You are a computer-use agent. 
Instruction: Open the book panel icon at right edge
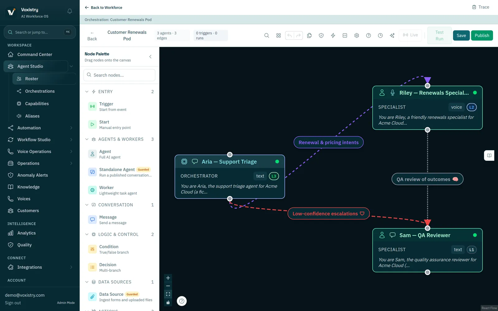[489, 155]
